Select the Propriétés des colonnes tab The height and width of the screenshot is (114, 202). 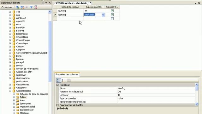click(x=67, y=74)
